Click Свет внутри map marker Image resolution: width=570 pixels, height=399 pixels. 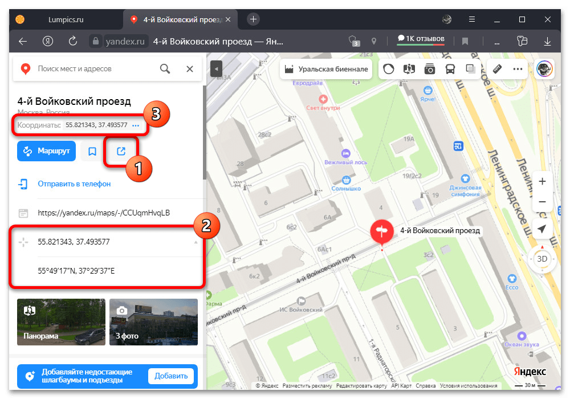click(323, 99)
